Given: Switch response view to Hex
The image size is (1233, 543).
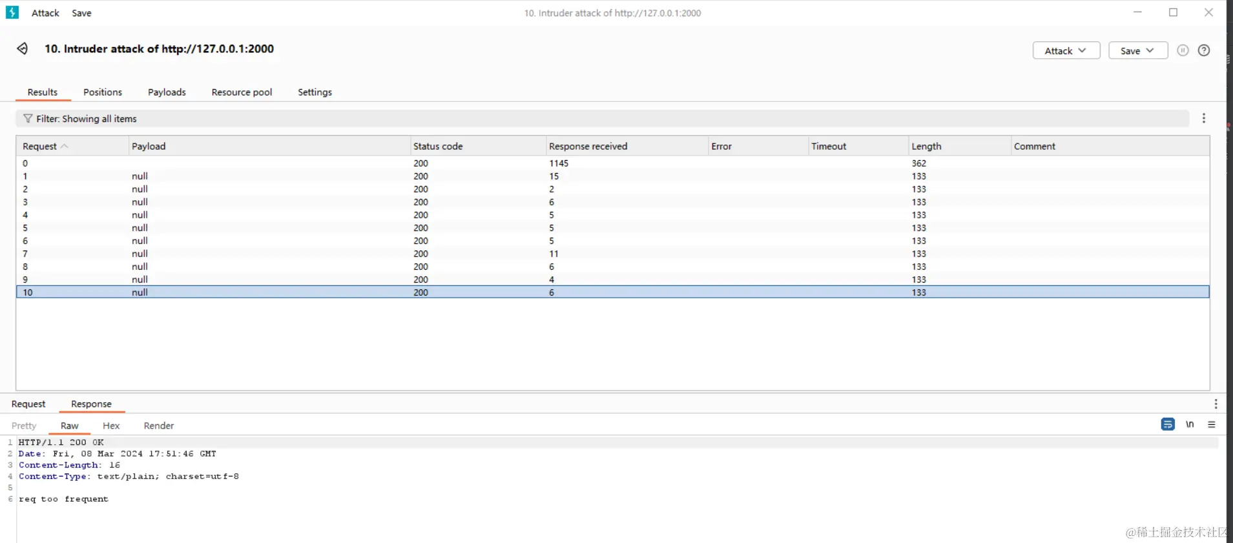Looking at the screenshot, I should pos(111,426).
